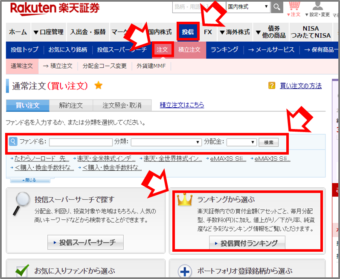The width and height of the screenshot is (340, 279).
Task: Click ポートフォリオ登録銘柄から選ぶ heading
Action: pyautogui.click(x=244, y=271)
